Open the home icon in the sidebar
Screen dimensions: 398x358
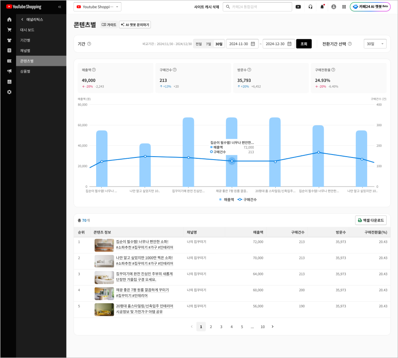tap(9, 19)
